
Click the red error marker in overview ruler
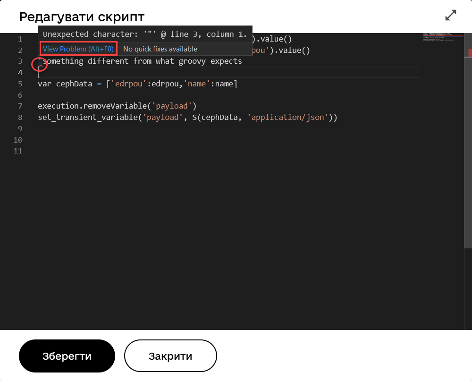pyautogui.click(x=470, y=53)
